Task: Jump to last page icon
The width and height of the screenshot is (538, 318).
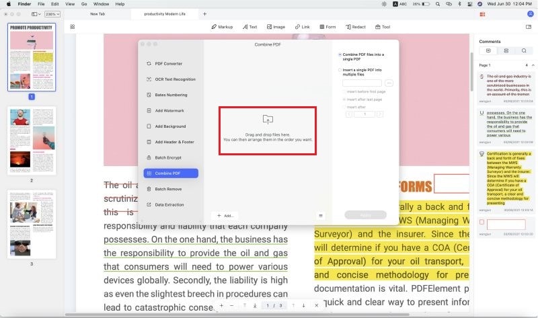Action: [255, 305]
